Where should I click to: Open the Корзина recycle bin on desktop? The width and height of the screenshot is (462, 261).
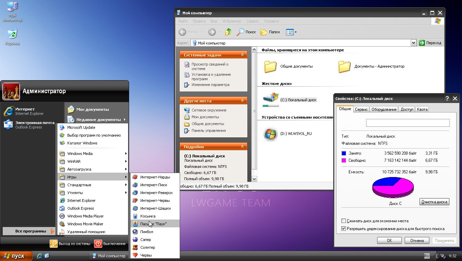12,35
